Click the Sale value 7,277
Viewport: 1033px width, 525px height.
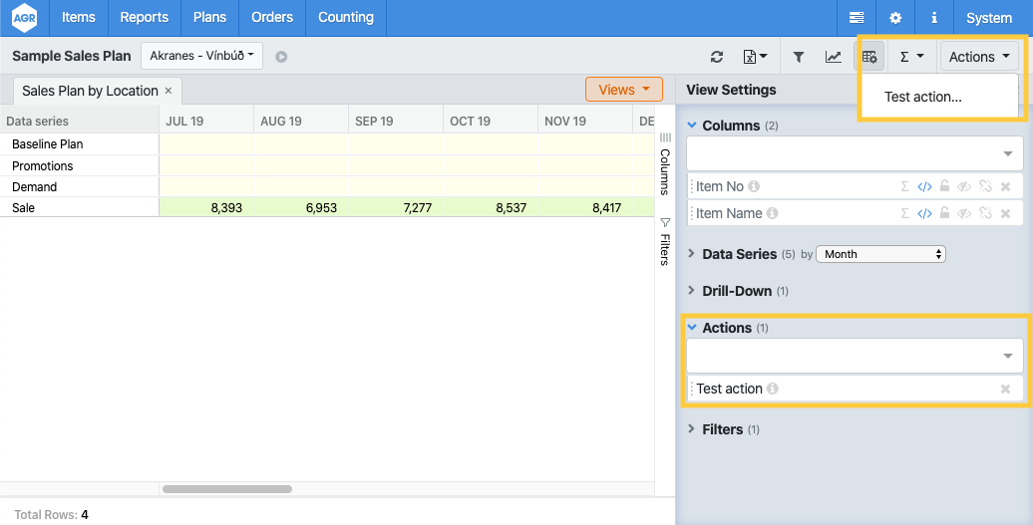417,208
